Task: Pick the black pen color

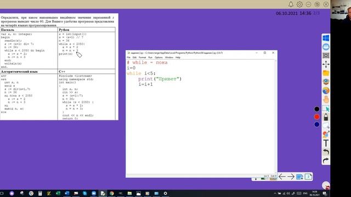Action: (x=317, y=109)
